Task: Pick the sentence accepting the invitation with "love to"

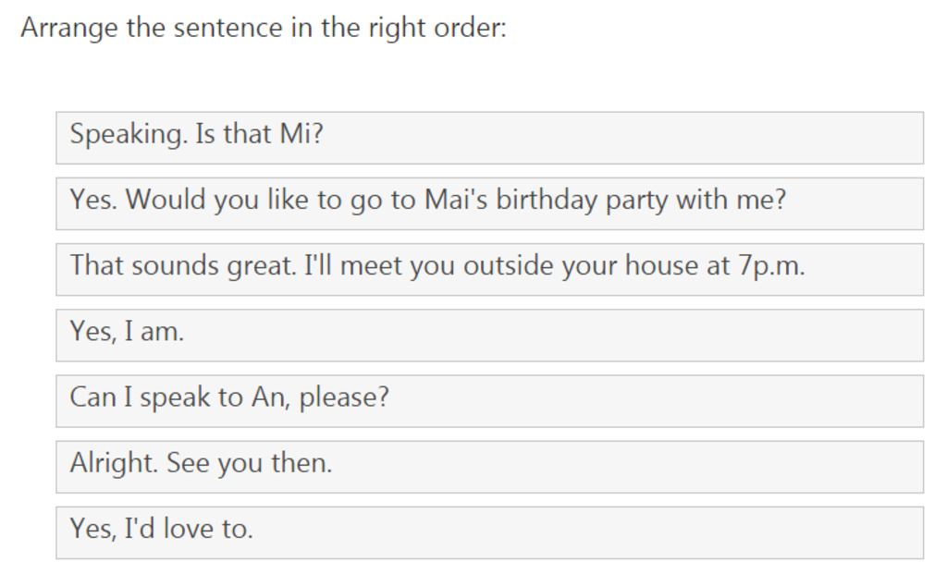Action: [490, 532]
